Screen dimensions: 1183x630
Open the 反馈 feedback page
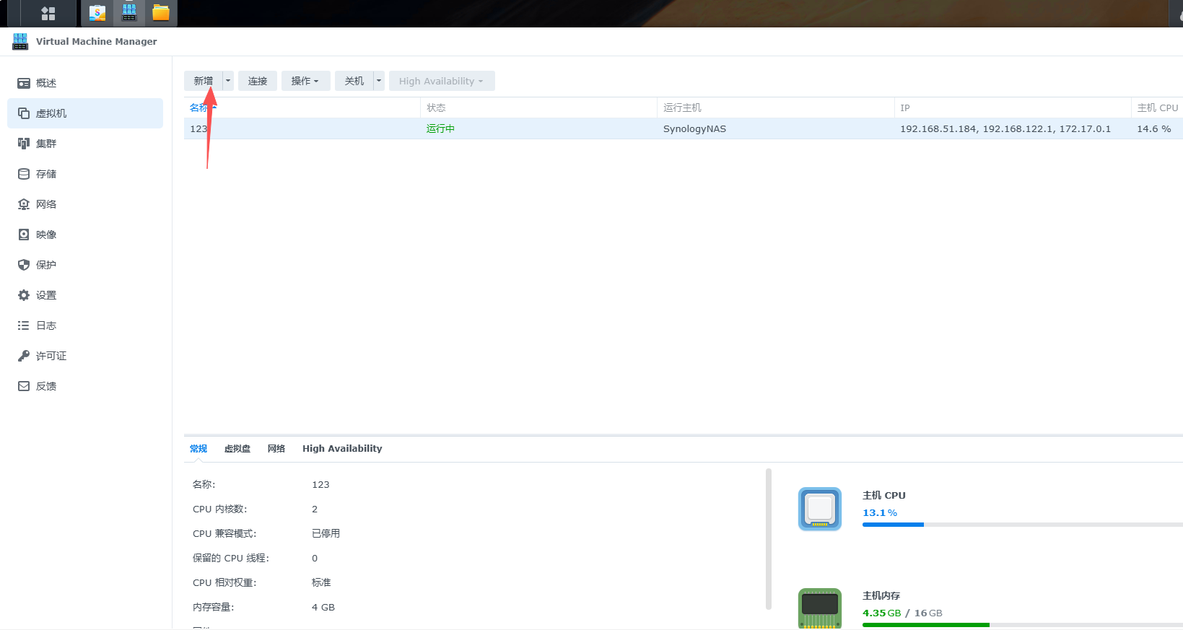(x=85, y=386)
